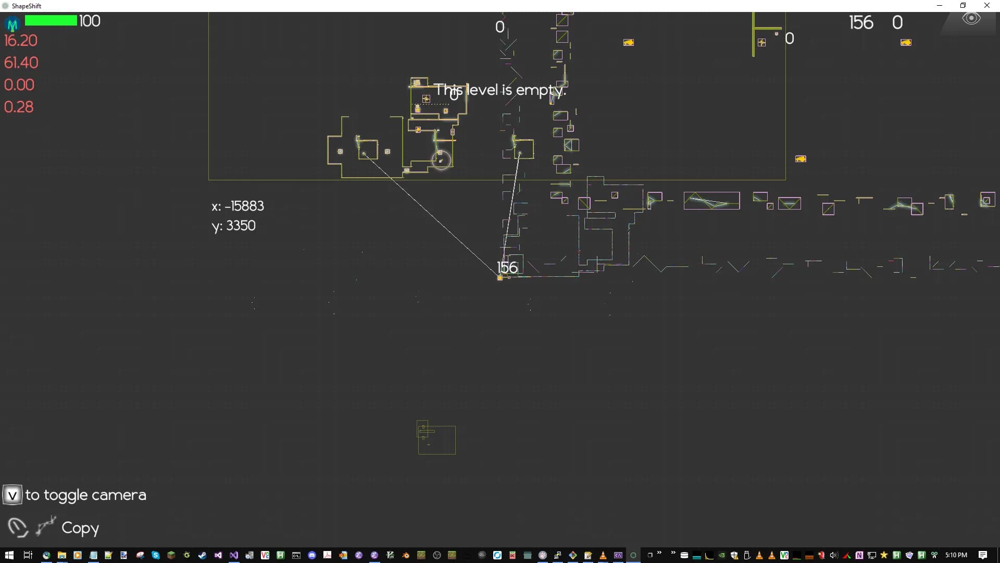
Task: Open Steam from the taskbar
Action: (202, 555)
